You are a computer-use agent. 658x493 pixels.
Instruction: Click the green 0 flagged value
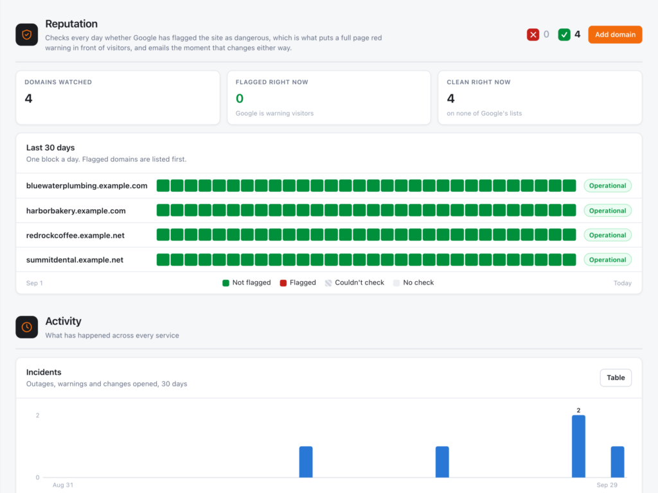(240, 98)
